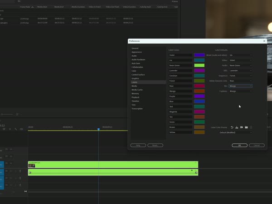Open the Captions label default dropdown
Screen dimensions: 272x204
pos(240,91)
